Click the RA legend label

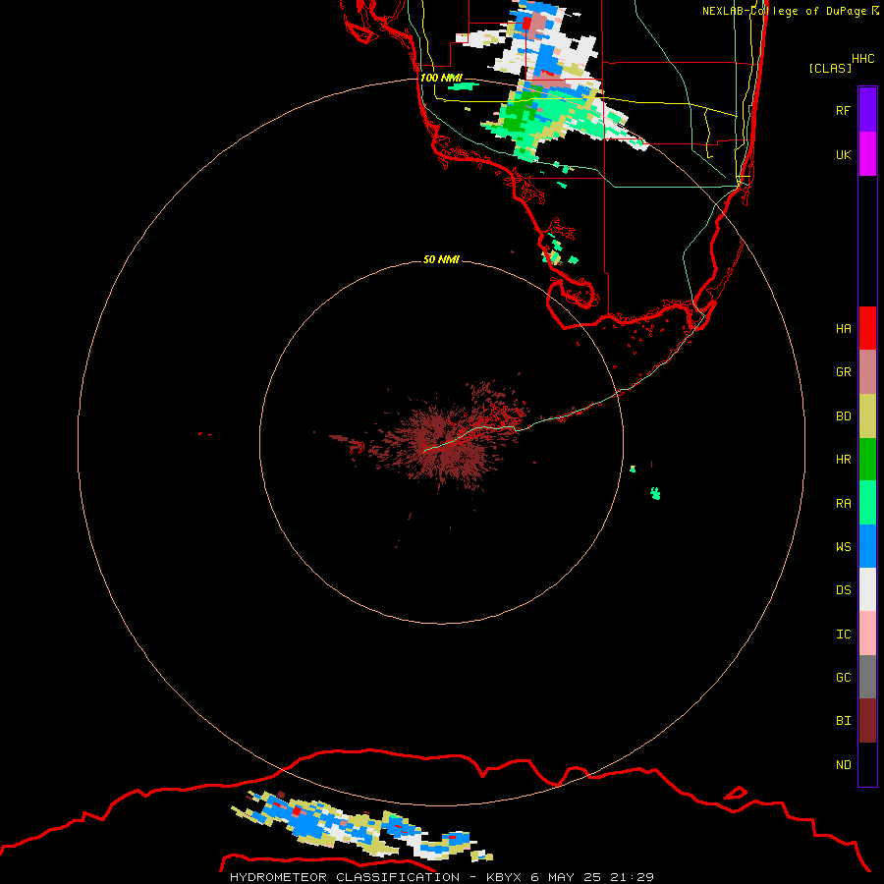coord(843,504)
